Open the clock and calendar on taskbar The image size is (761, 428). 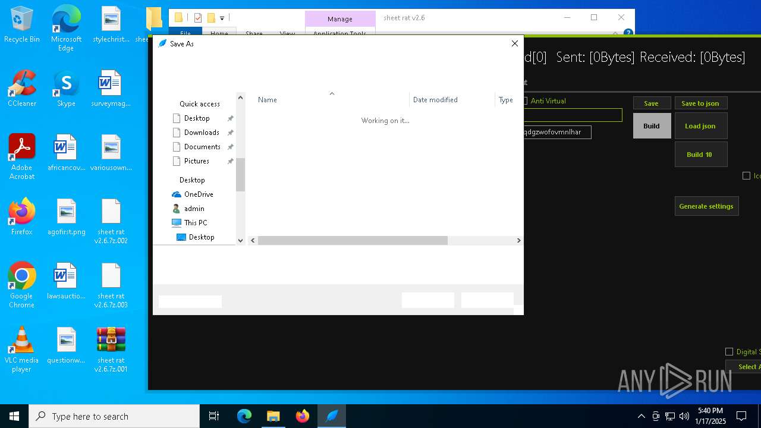click(x=710, y=416)
